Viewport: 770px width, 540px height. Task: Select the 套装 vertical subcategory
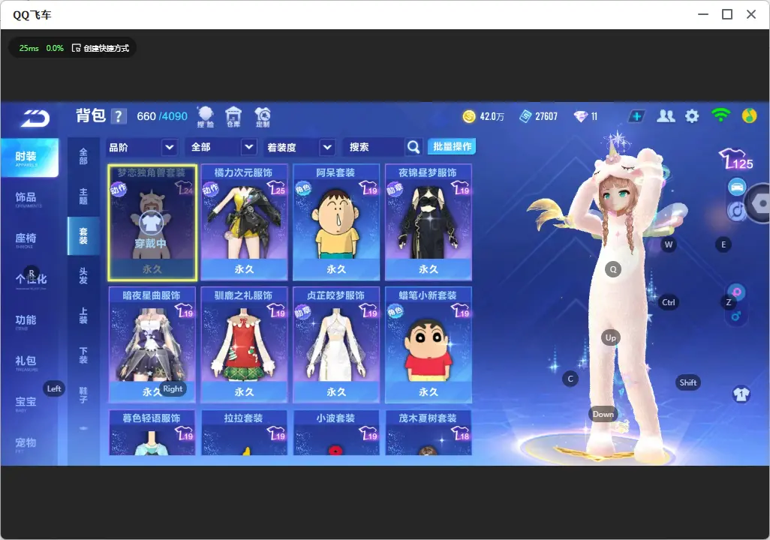point(83,235)
